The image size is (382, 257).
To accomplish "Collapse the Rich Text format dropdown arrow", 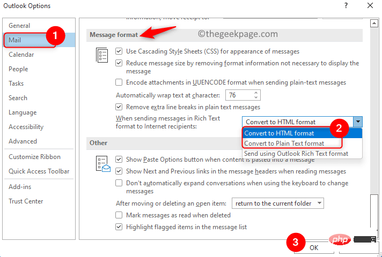I will 358,122.
